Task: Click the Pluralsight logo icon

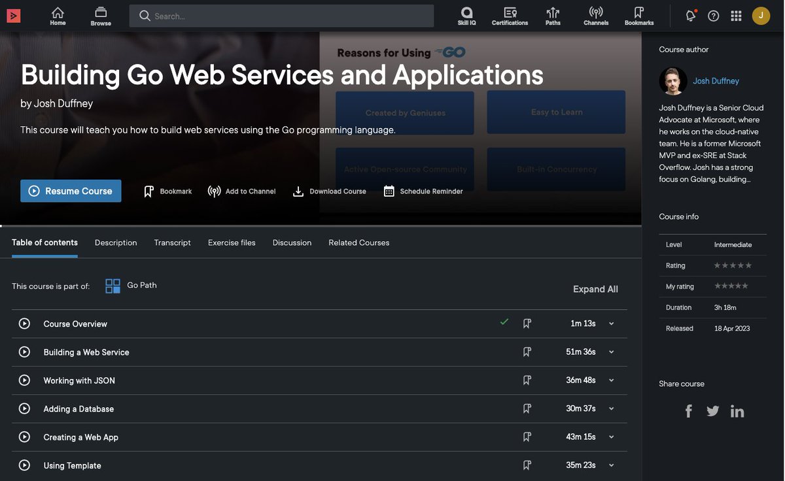Action: 14,16
